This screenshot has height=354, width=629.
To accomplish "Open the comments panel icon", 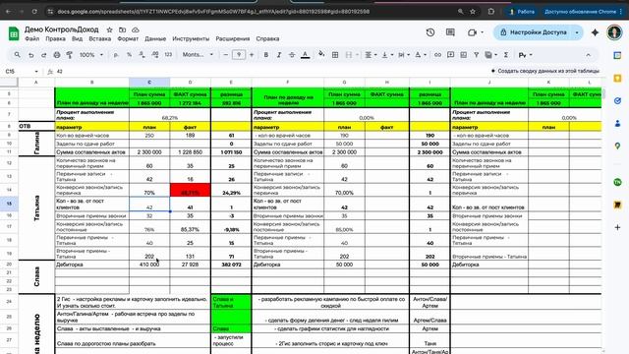I will [x=450, y=32].
